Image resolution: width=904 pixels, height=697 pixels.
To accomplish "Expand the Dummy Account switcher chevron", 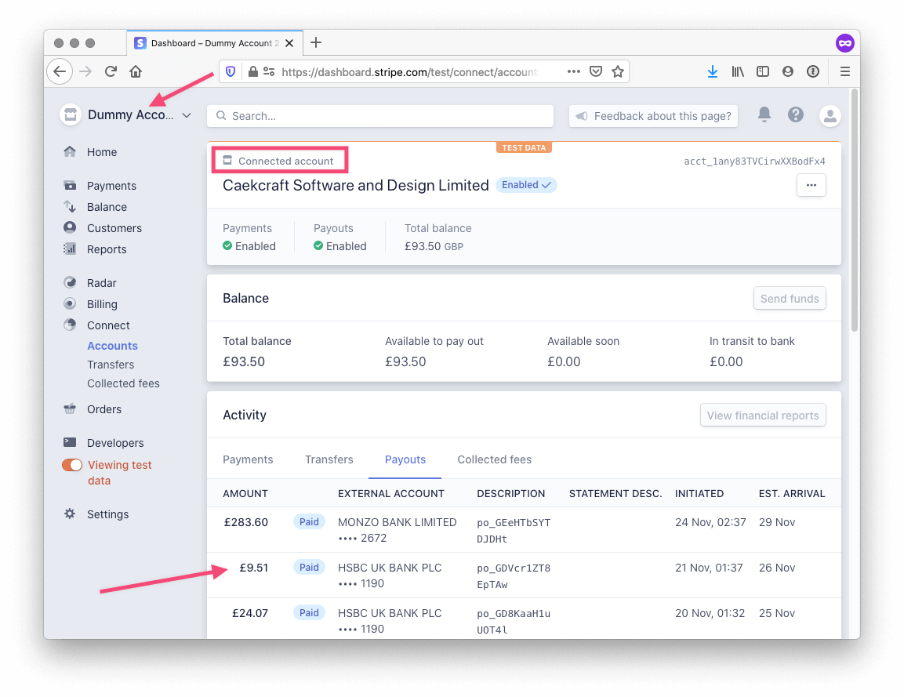I will 186,114.
